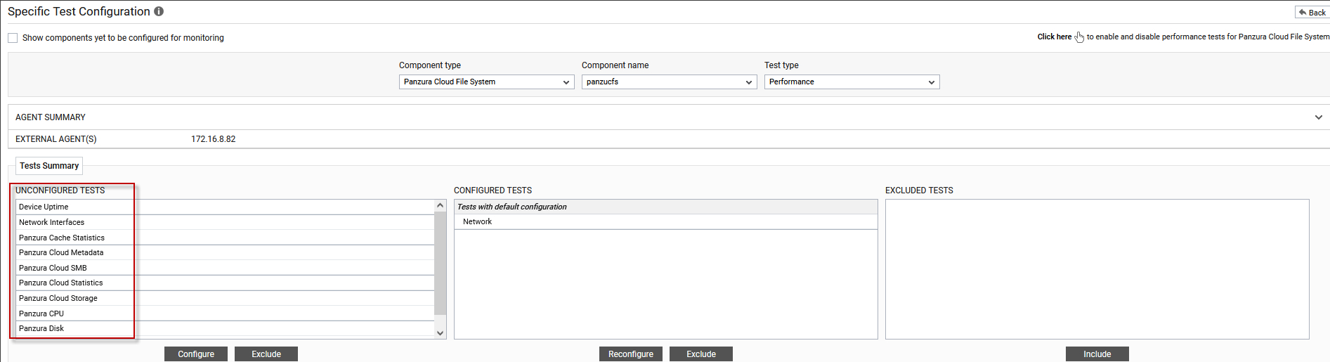Click Exclude under configured tests
Image resolution: width=1330 pixels, height=362 pixels.
[x=701, y=354]
